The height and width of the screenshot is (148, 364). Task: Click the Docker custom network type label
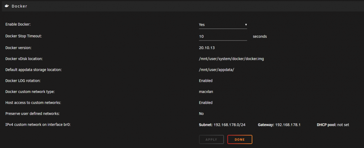[30, 92]
